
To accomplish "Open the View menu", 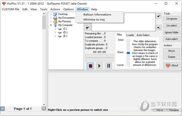I will pyautogui.click(x=34, y=9).
